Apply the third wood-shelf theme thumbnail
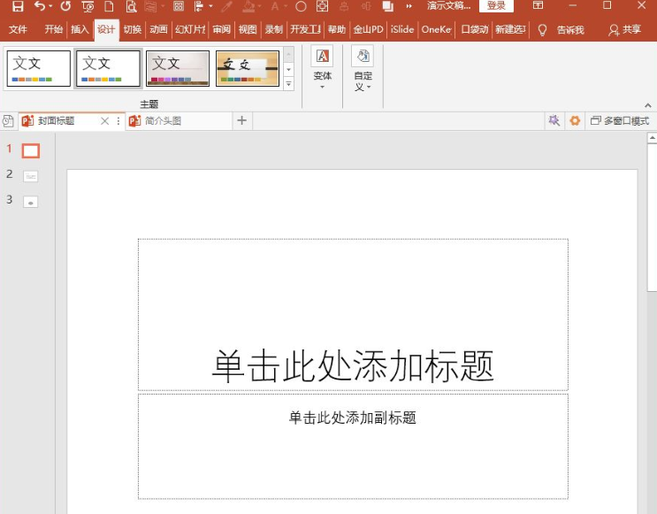Image resolution: width=657 pixels, height=514 pixels. click(x=178, y=69)
